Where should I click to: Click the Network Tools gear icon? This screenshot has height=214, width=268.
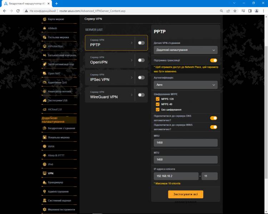pos(45,209)
